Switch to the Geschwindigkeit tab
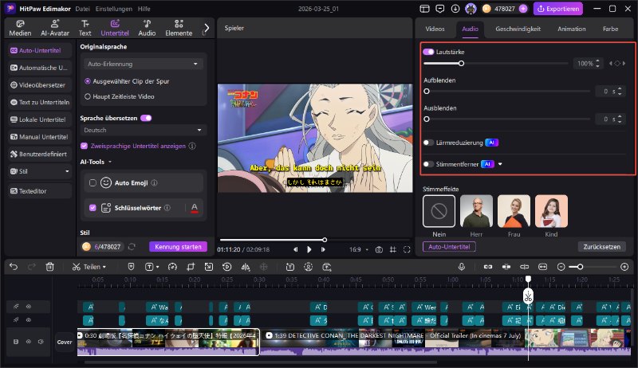The width and height of the screenshot is (638, 368). (518, 29)
